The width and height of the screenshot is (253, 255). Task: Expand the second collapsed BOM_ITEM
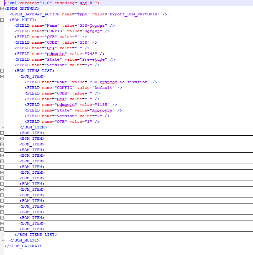[x=2, y=138]
